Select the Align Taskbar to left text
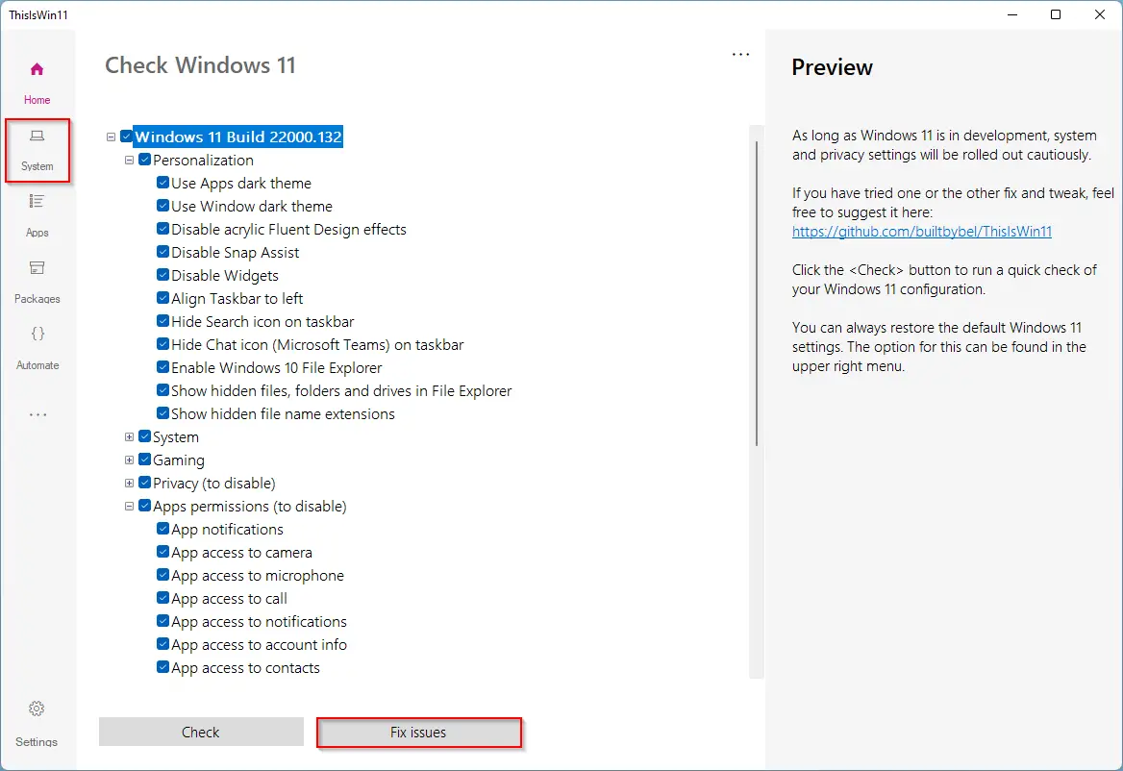 [237, 299]
